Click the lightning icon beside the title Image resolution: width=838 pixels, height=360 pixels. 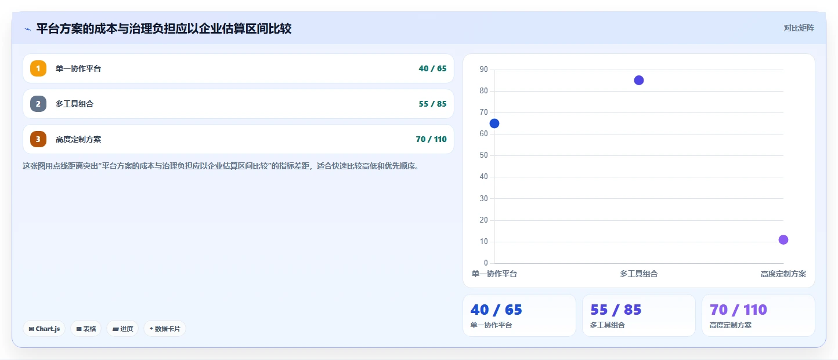point(27,29)
